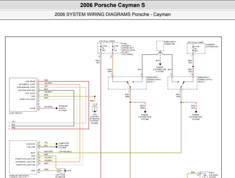Click the "REAR FOG LIGHT SW" label
This screenshot has width=235, height=178.
[x=26, y=165]
